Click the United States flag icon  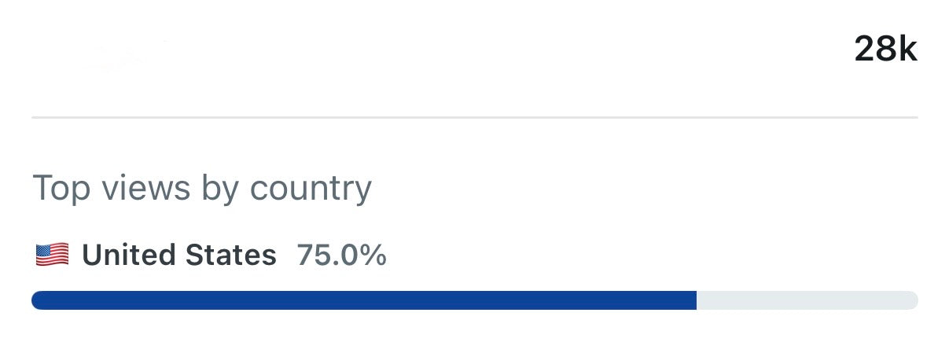[52, 255]
